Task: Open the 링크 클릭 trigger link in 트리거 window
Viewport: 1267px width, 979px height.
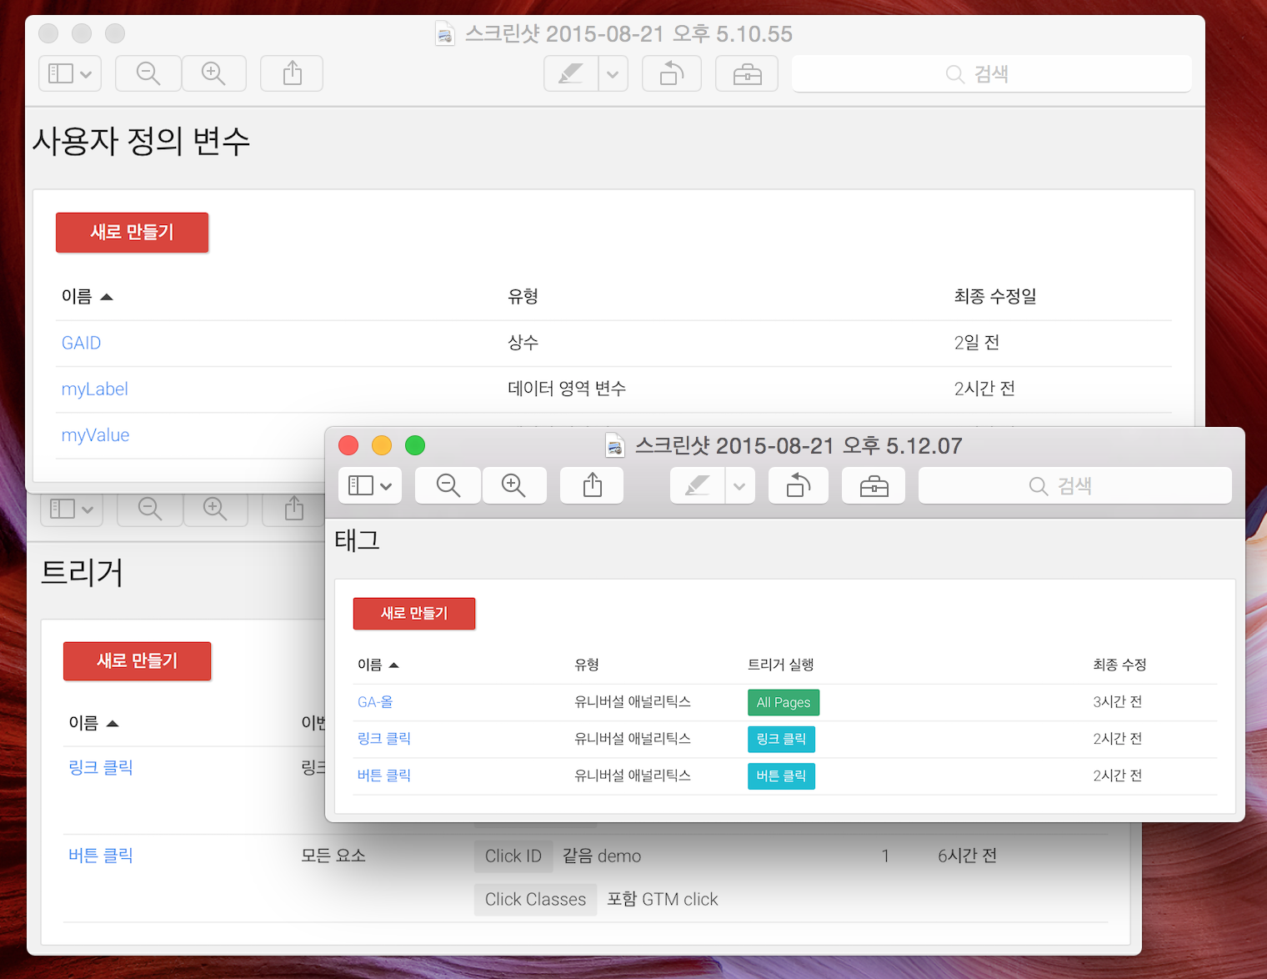Action: [101, 767]
